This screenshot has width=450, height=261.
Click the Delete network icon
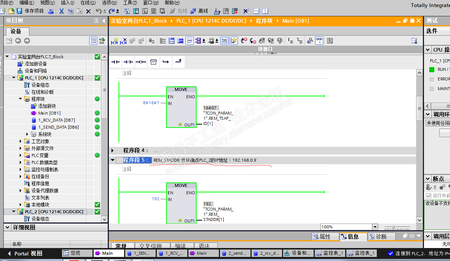123,41
